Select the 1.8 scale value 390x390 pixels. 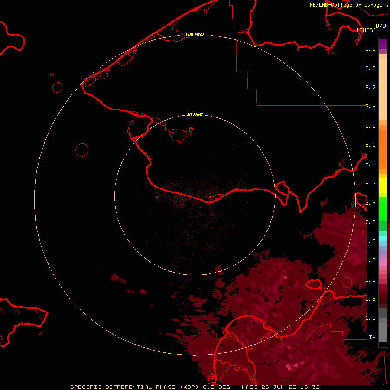click(370, 241)
